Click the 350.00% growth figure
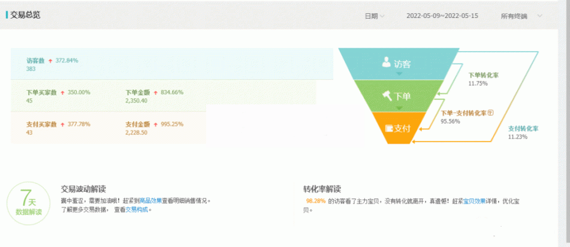The height and width of the screenshot is (247, 570). [x=79, y=92]
